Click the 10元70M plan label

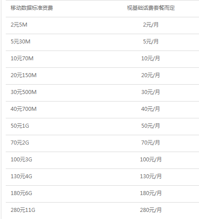pos(22,59)
